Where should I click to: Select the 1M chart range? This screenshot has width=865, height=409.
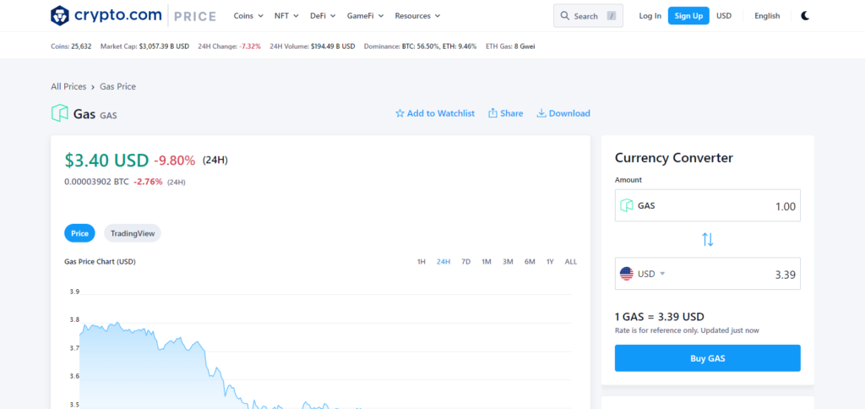coord(486,262)
